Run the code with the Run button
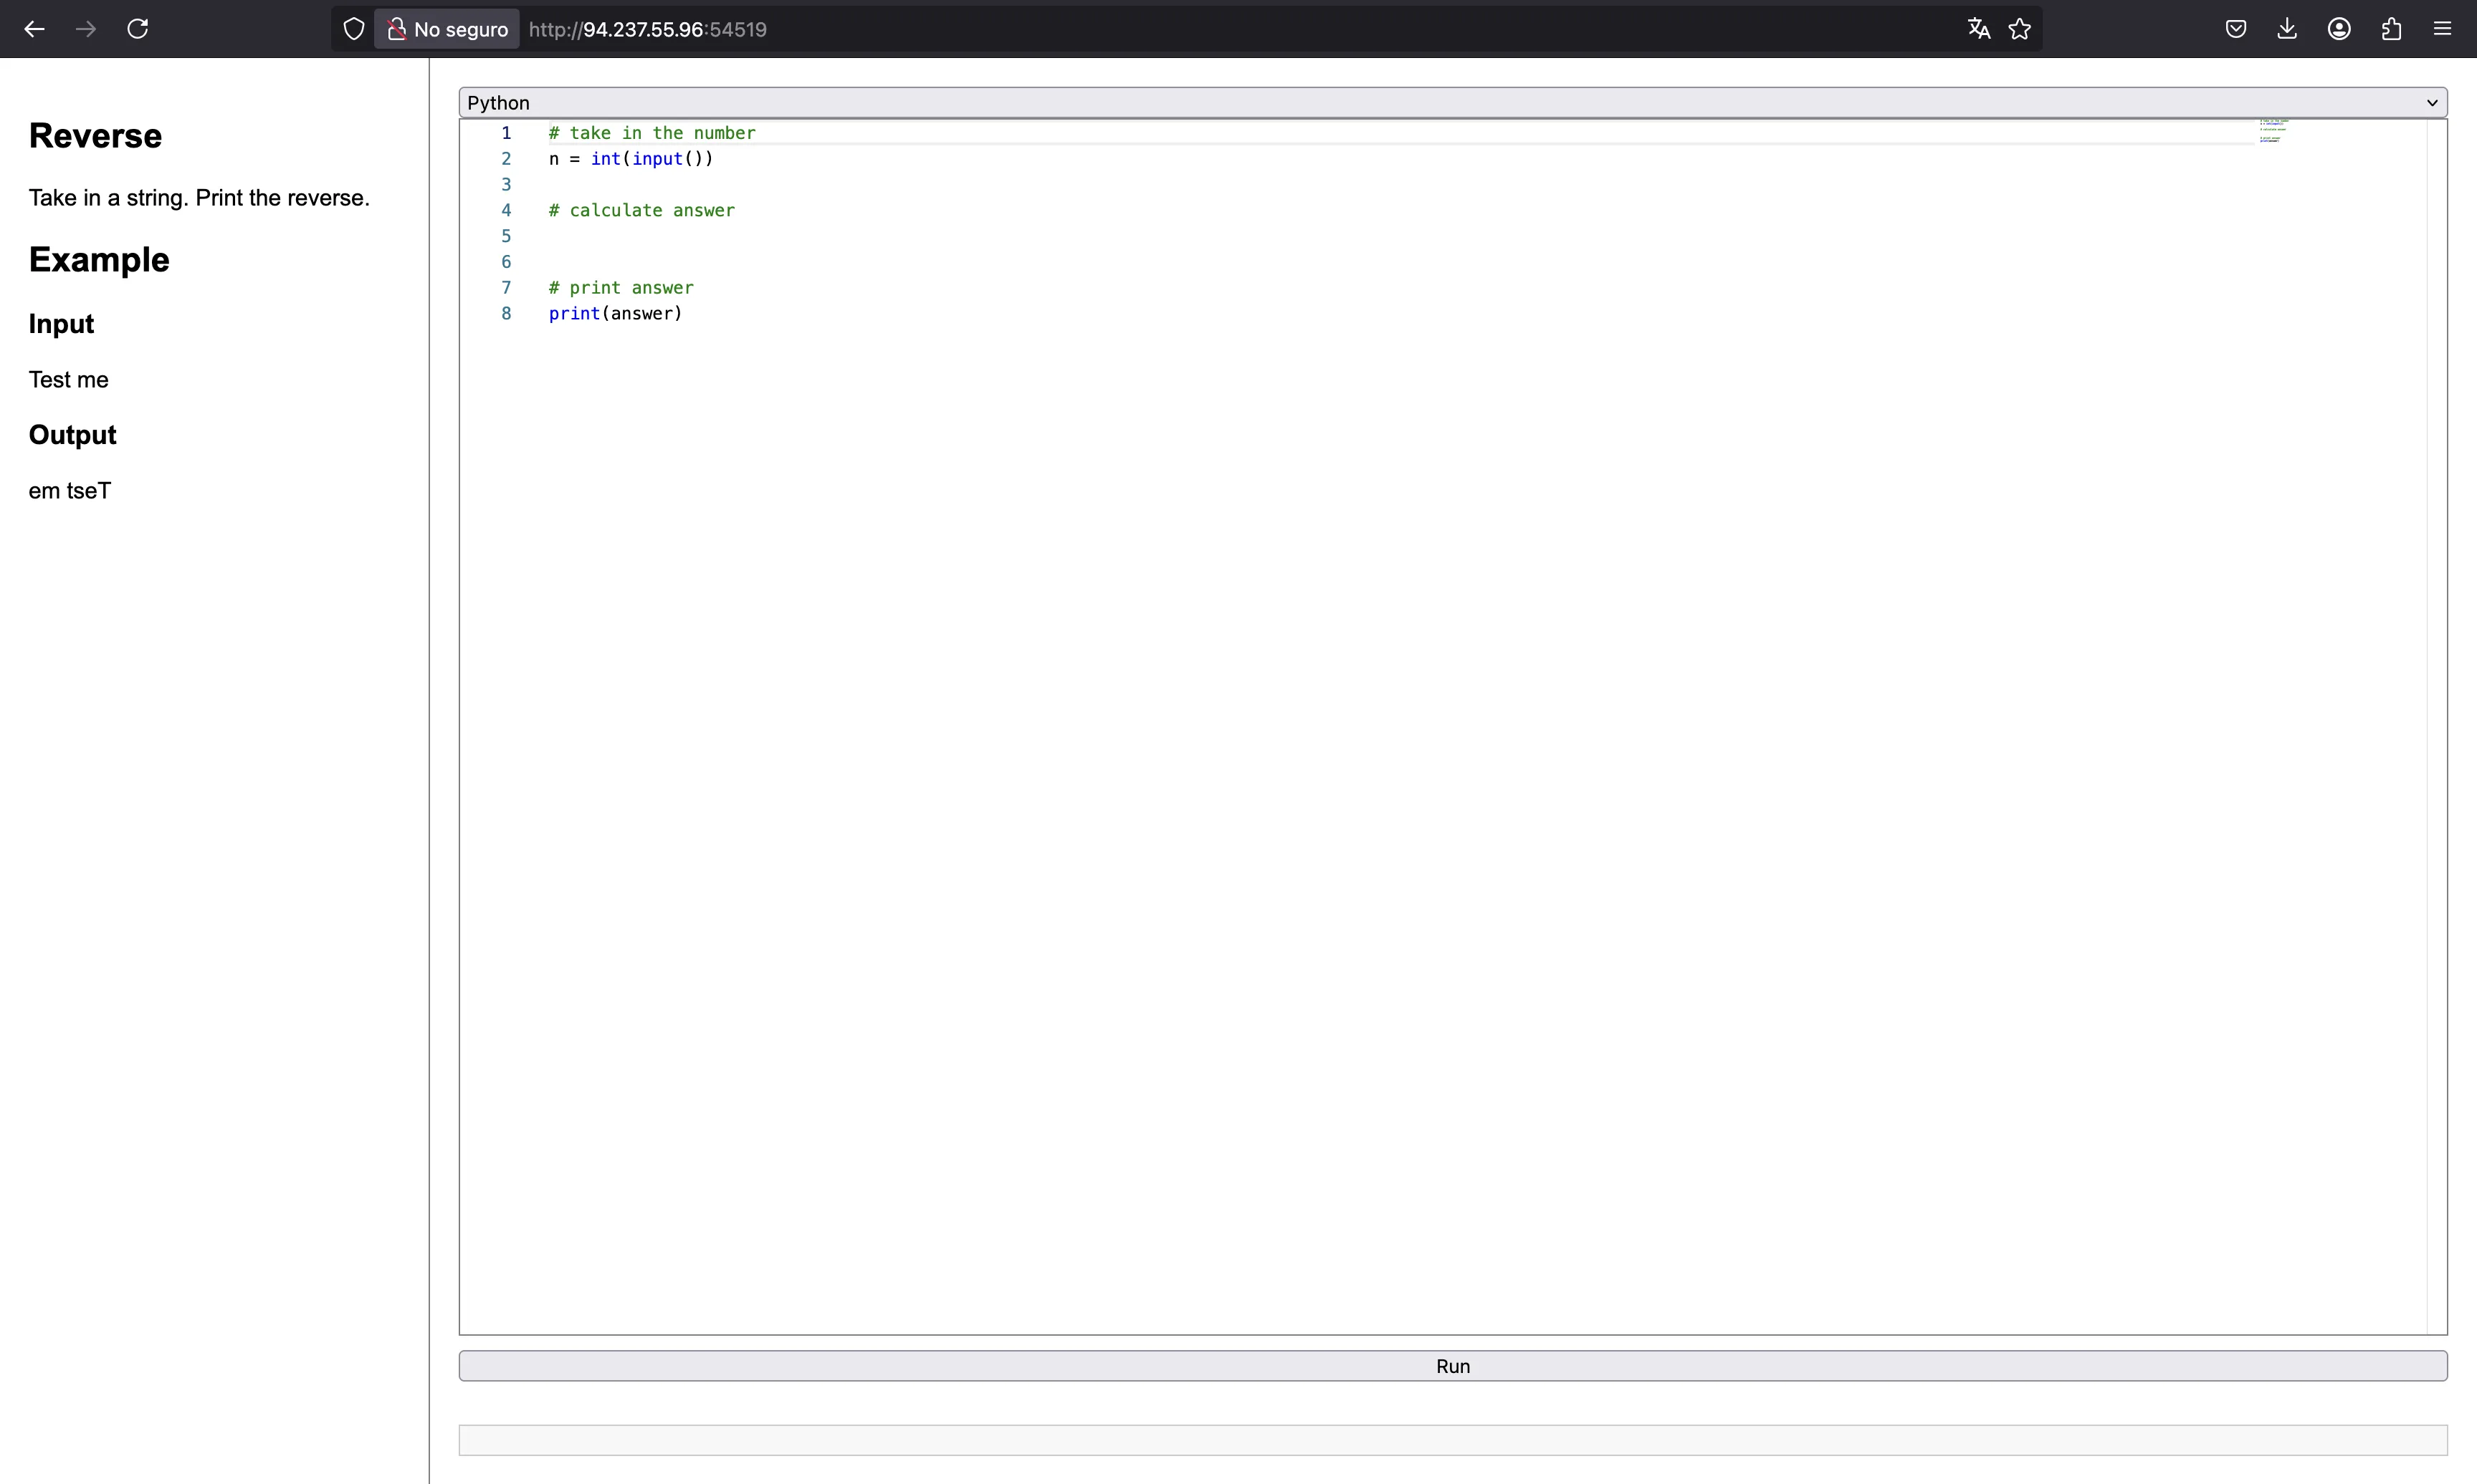Screen dimensions: 2477x1484 [x=1453, y=1366]
